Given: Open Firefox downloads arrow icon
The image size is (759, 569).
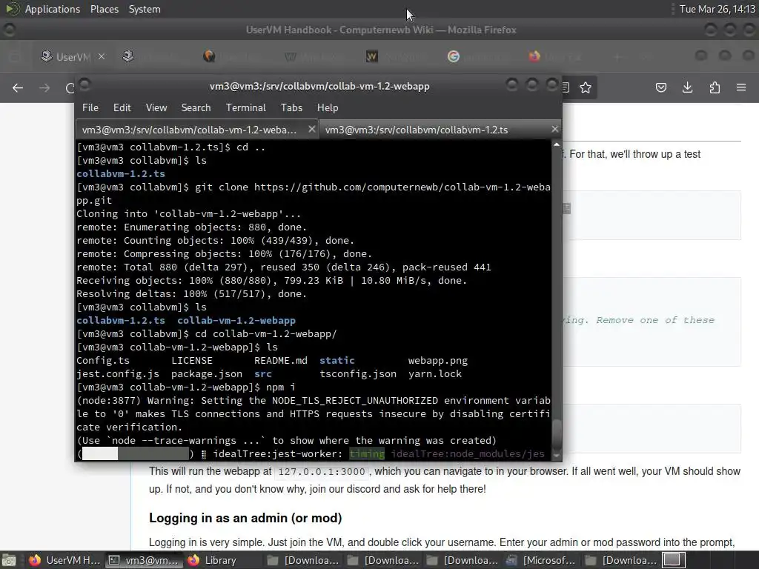Looking at the screenshot, I should coord(687,87).
